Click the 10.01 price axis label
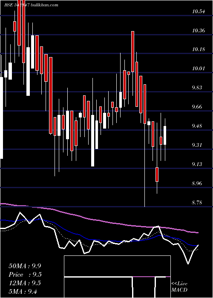The height and width of the screenshot is (298, 213). tap(199, 69)
